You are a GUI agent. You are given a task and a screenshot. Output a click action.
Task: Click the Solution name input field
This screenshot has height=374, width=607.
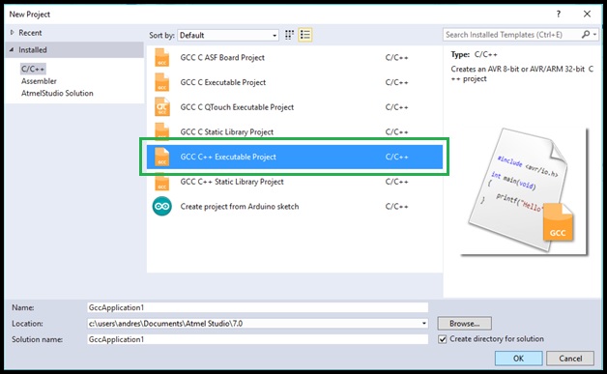pyautogui.click(x=257, y=339)
